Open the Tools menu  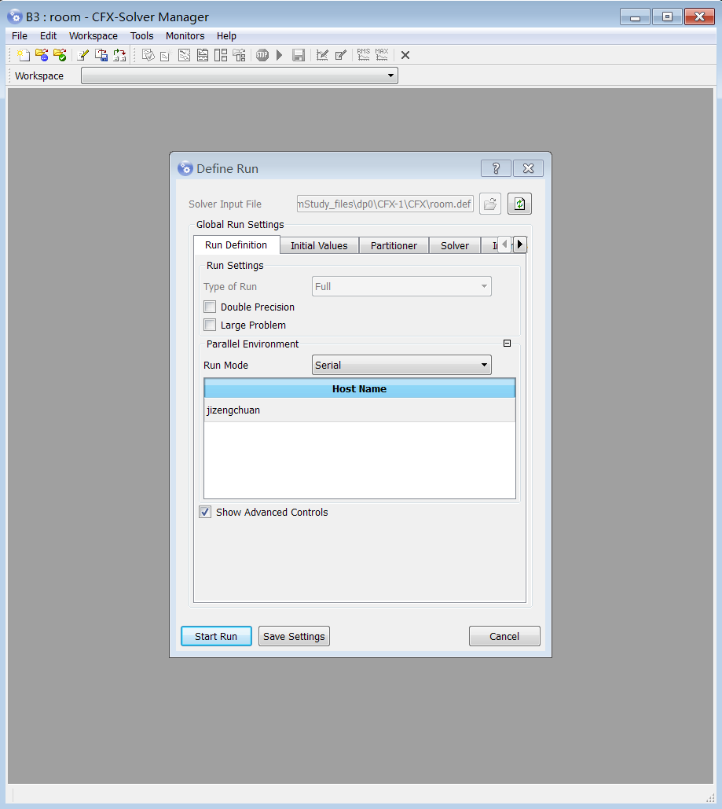pos(142,35)
